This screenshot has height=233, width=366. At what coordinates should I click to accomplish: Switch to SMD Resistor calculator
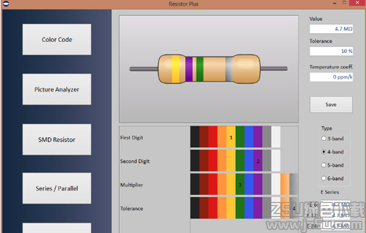pyautogui.click(x=57, y=139)
